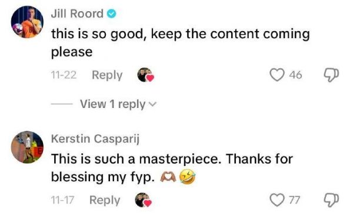Reply to Jill Roord's comment

[x=107, y=75]
